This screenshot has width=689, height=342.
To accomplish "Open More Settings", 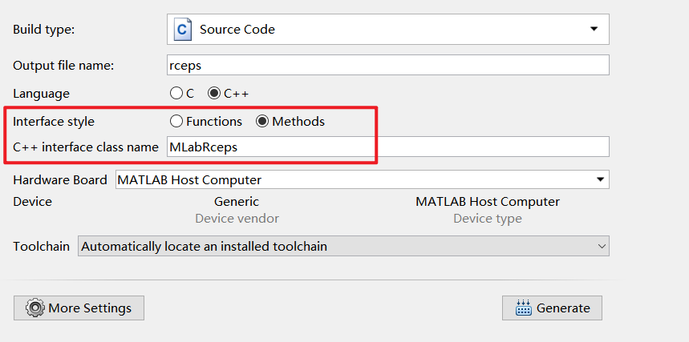I will pos(79,308).
